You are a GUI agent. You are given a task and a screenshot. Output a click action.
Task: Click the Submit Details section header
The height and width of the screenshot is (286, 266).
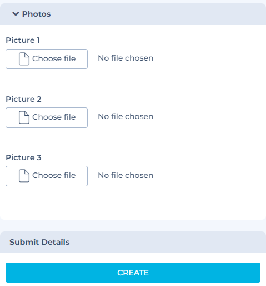(x=39, y=242)
